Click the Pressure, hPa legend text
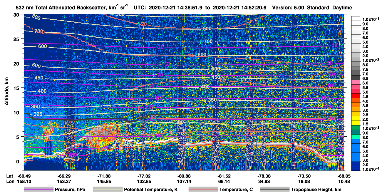The image size is (382, 196). pyautogui.click(x=70, y=190)
